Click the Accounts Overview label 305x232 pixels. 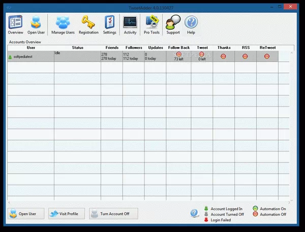[25, 42]
